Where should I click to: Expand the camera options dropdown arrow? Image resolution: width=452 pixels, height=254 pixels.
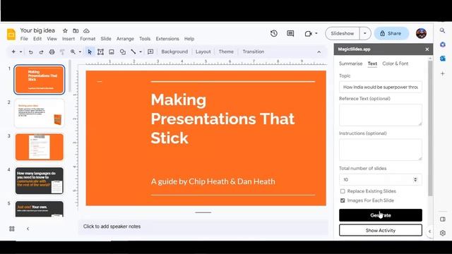coord(316,33)
